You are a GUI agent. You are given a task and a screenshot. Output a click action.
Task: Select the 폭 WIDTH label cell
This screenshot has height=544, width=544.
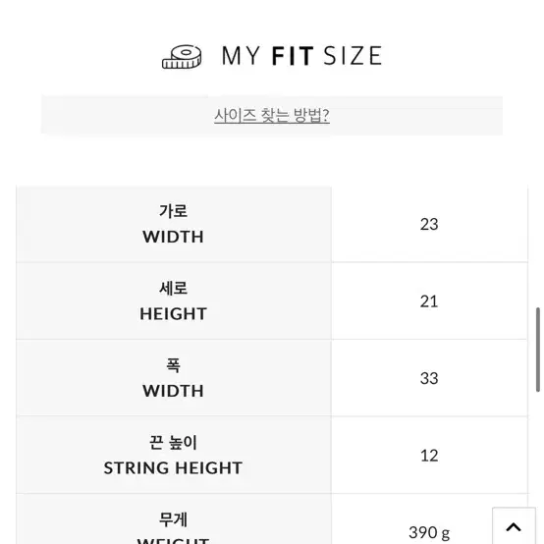[174, 378]
